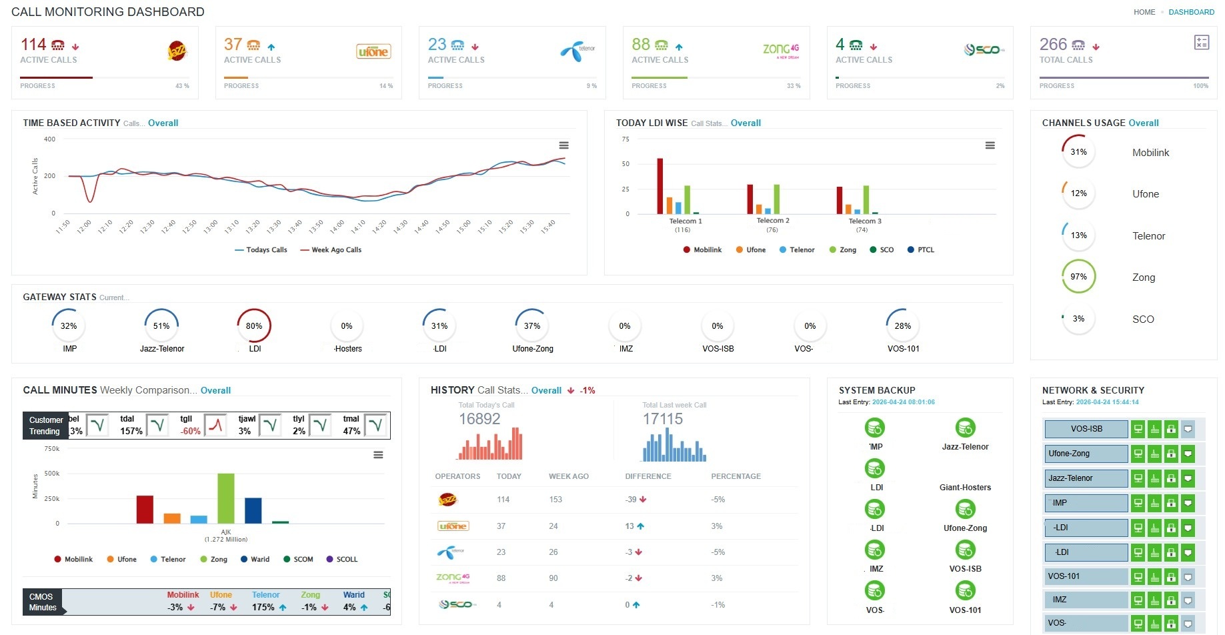Open the Overall filter beside Today LDI Wise
This screenshot has width=1225, height=635.
(746, 123)
